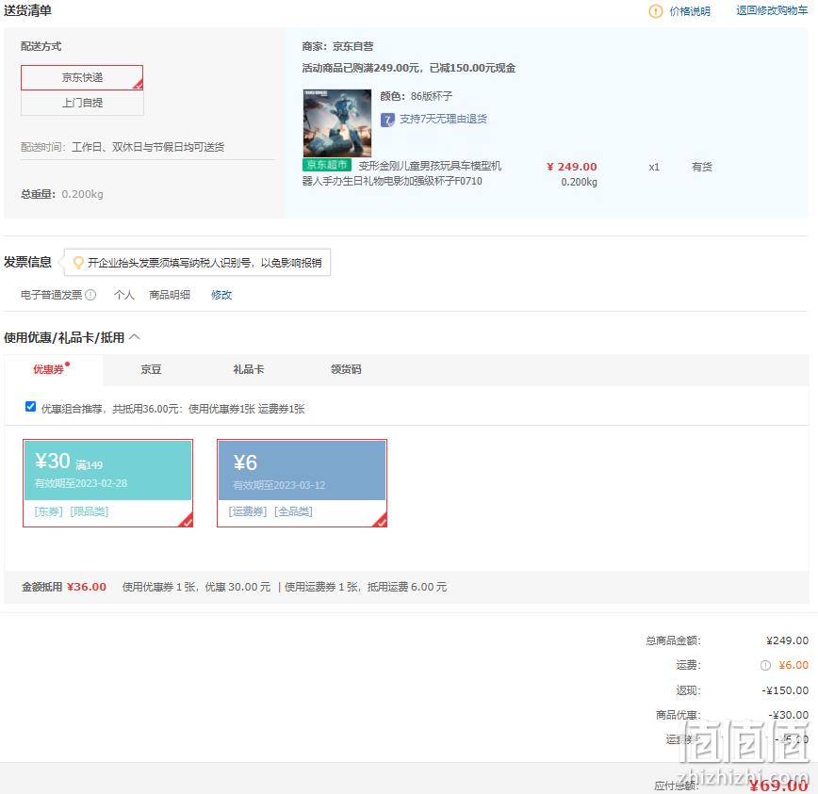Click the ¥249.00 product price text
This screenshot has height=794, width=818.
[x=572, y=167]
